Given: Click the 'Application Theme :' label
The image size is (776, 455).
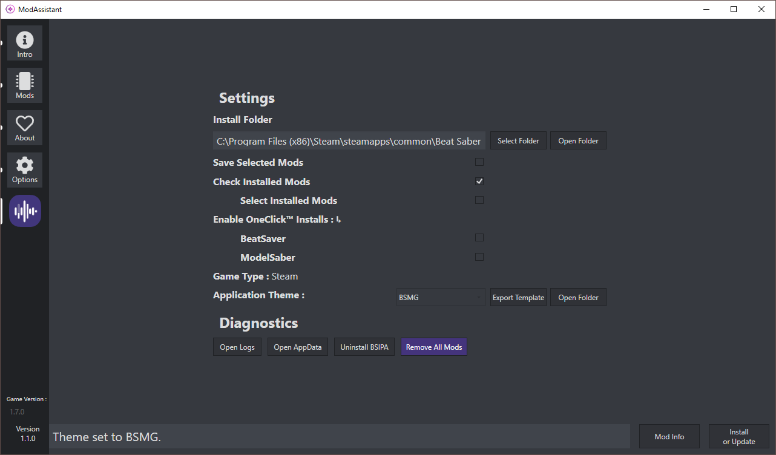Looking at the screenshot, I should click(x=258, y=295).
